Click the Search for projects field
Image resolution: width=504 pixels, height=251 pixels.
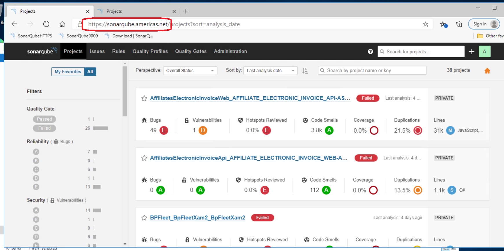[x=421, y=52]
